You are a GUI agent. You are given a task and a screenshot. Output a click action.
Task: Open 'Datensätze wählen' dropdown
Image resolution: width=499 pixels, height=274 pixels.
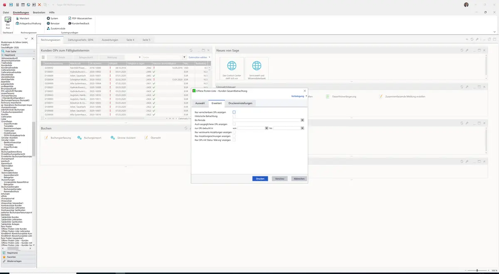pyautogui.click(x=199, y=57)
